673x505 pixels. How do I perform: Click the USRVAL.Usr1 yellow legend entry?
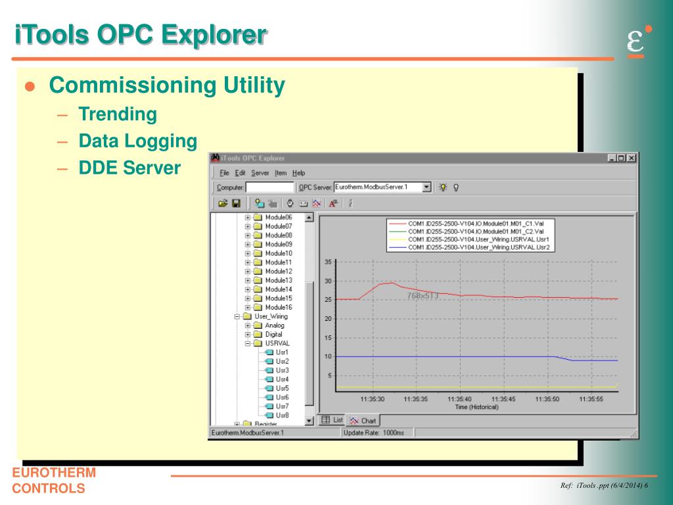(x=469, y=239)
